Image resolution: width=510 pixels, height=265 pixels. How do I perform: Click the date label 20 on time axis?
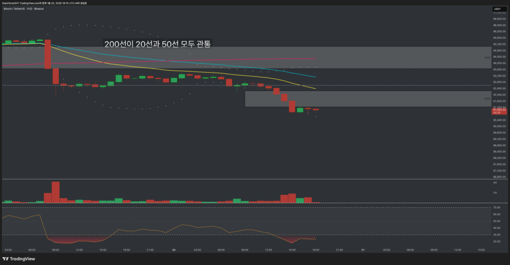[173, 250]
